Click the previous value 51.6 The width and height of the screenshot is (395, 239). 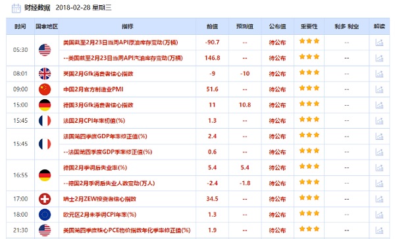pos(212,89)
